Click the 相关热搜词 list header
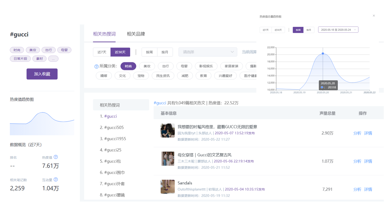Screen dimensions: 390x206 click(121, 105)
